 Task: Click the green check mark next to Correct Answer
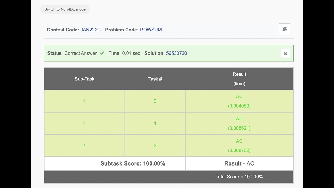pos(102,53)
